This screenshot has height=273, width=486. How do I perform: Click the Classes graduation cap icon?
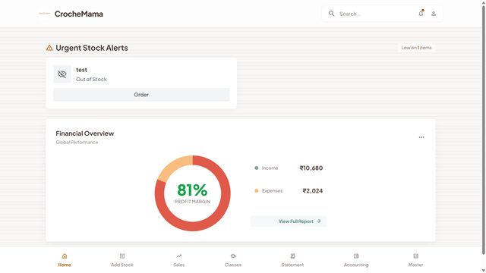(x=233, y=256)
